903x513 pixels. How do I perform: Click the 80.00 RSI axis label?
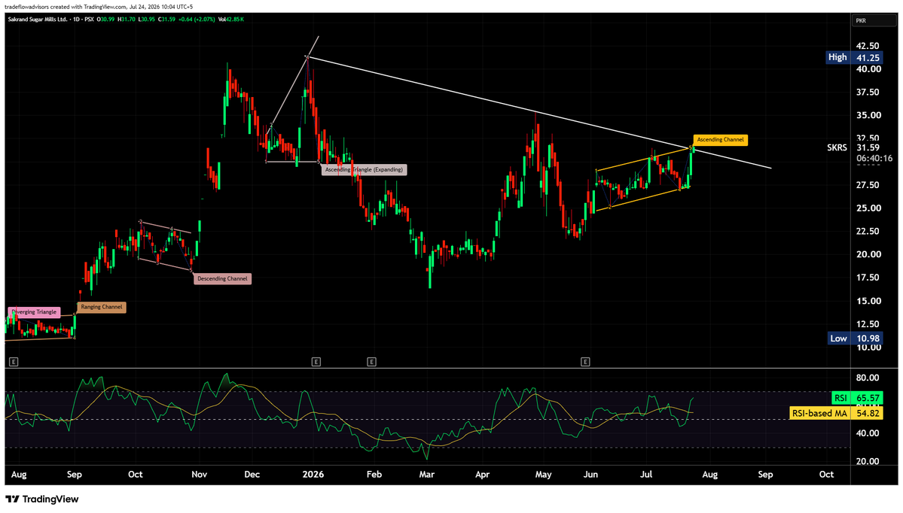coord(868,378)
